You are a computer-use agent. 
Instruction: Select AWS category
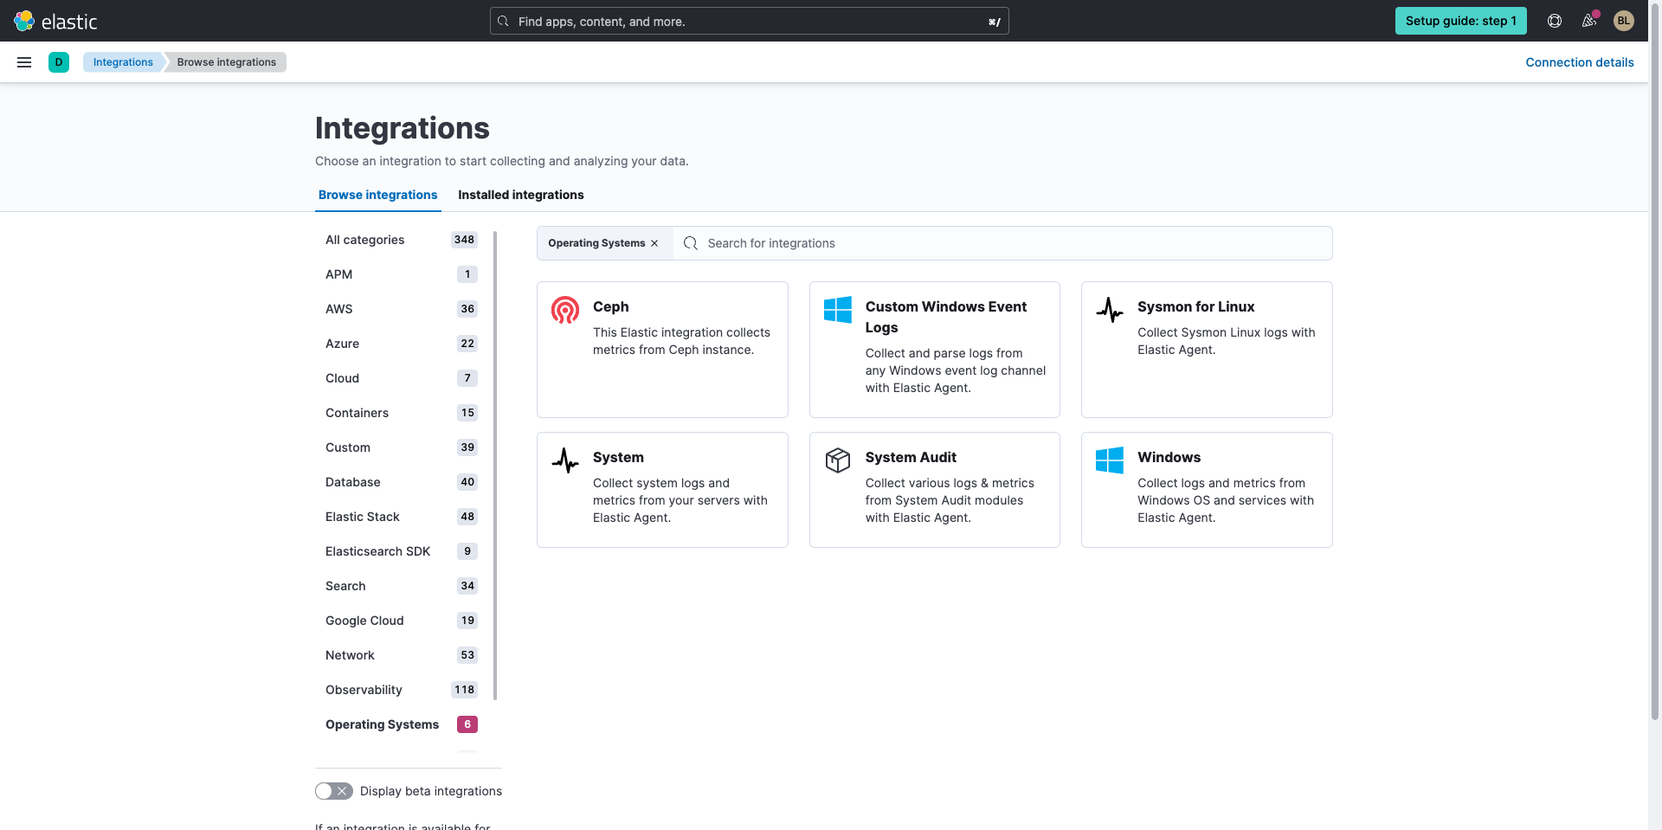402,309
